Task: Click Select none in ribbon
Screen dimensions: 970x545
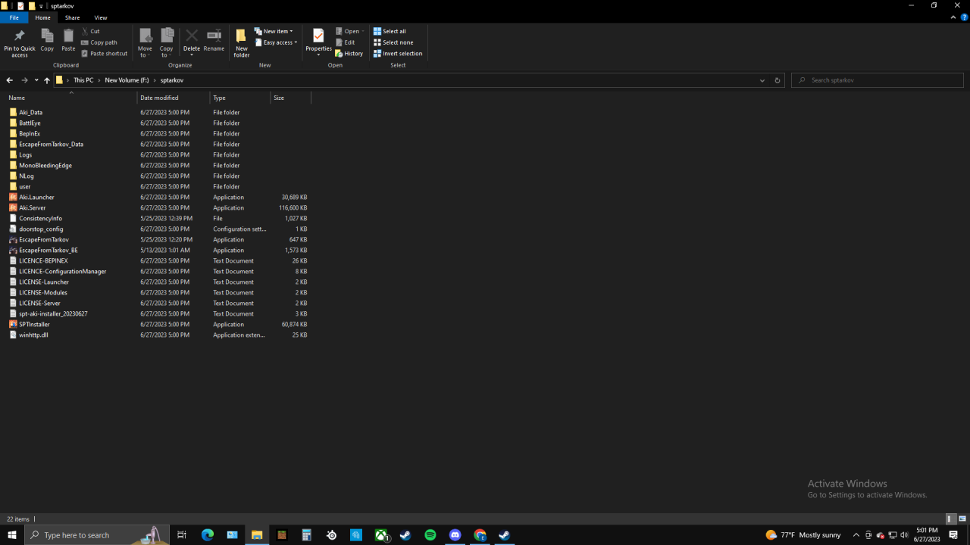Action: (x=393, y=42)
